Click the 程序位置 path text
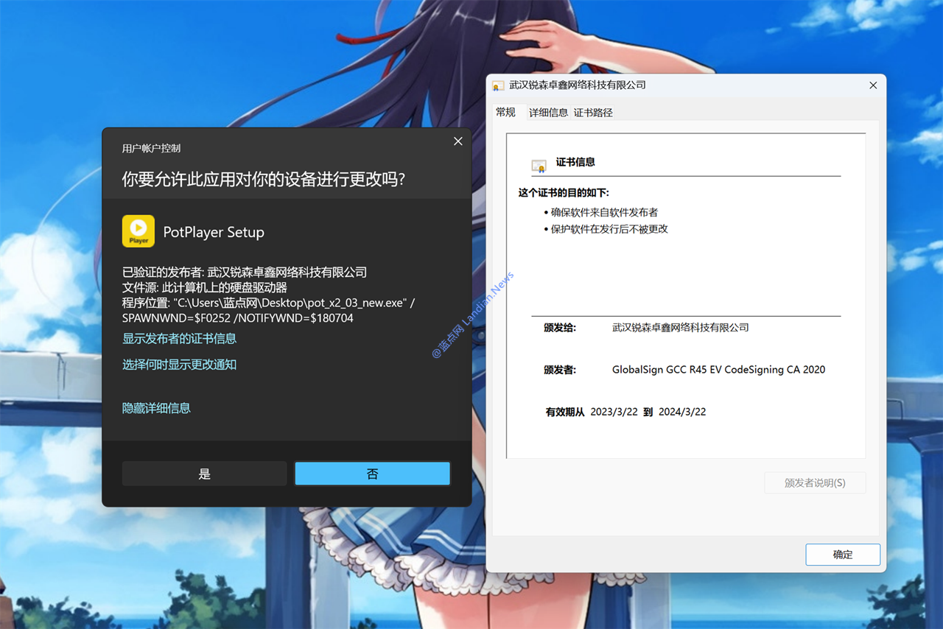Screen dimensions: 943x629 click(268, 303)
